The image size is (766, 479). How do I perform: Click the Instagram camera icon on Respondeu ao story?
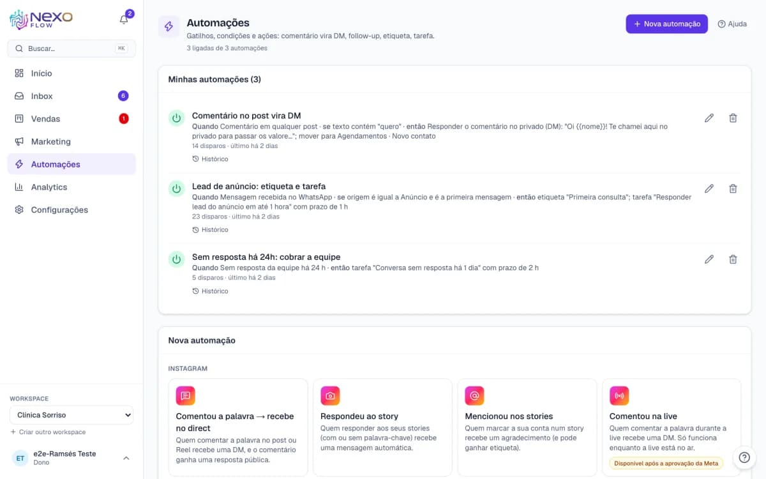click(330, 396)
